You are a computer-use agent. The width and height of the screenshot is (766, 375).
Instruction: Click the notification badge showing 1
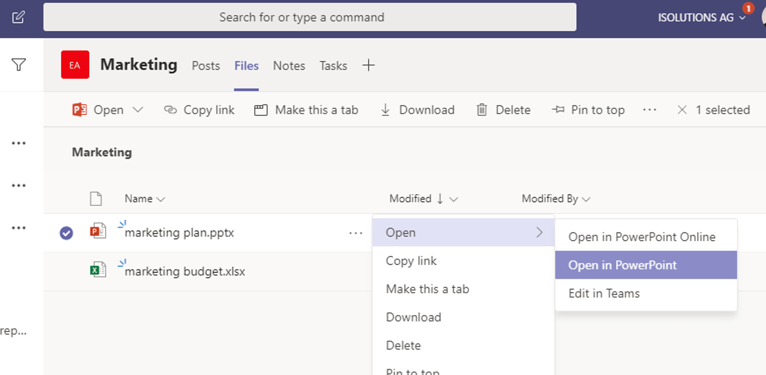click(x=748, y=8)
